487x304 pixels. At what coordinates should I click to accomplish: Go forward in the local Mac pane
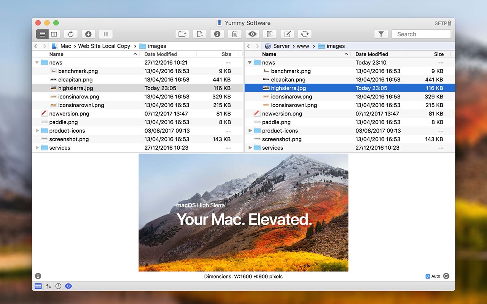click(x=45, y=46)
